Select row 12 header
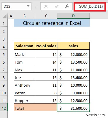 4,108
